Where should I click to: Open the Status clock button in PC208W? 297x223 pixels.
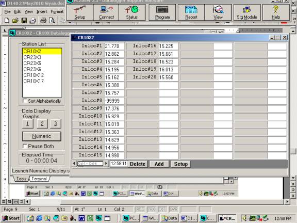tap(132, 12)
